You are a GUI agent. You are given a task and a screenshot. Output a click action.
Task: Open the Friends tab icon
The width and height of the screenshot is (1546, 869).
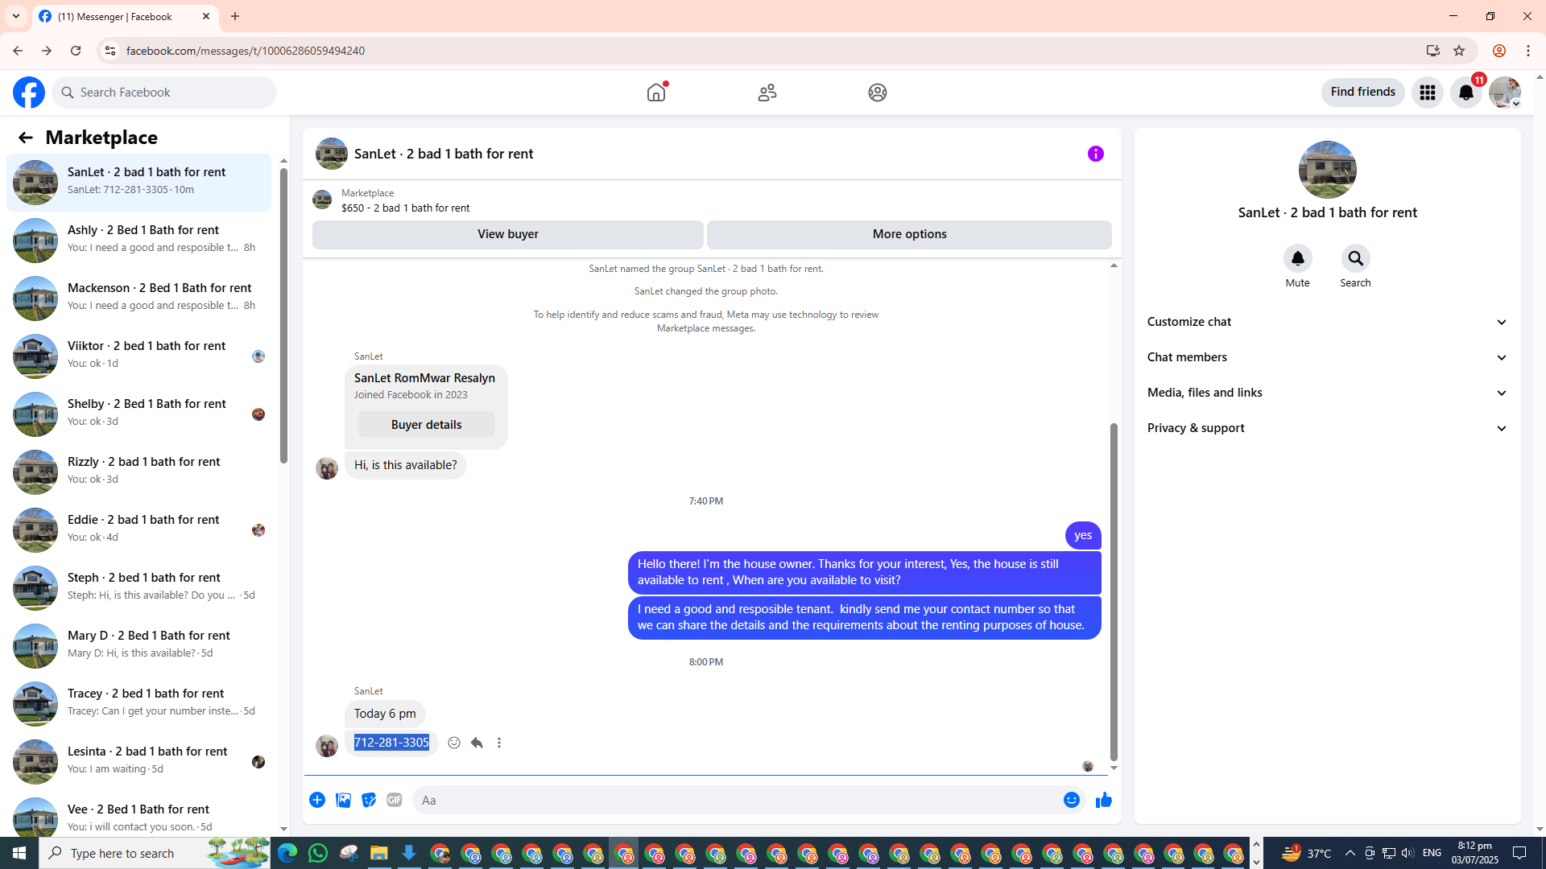(767, 93)
